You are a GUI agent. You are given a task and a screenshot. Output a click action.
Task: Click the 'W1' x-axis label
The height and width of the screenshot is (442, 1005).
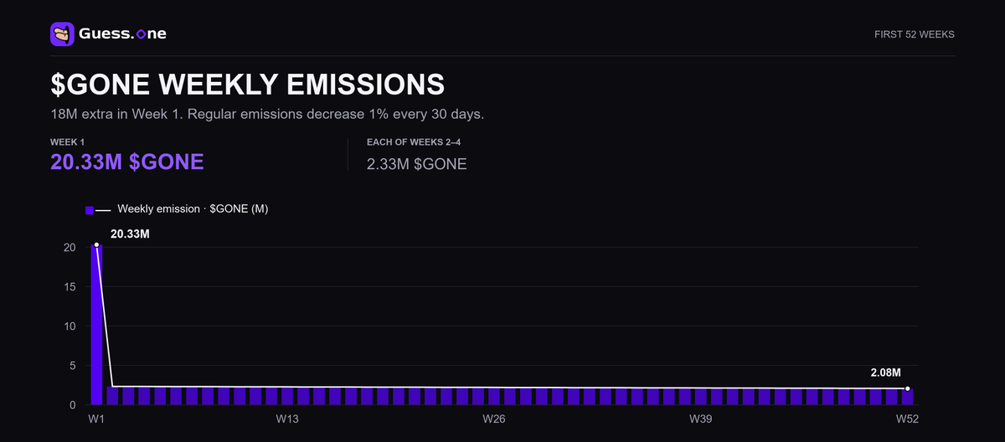pos(96,418)
